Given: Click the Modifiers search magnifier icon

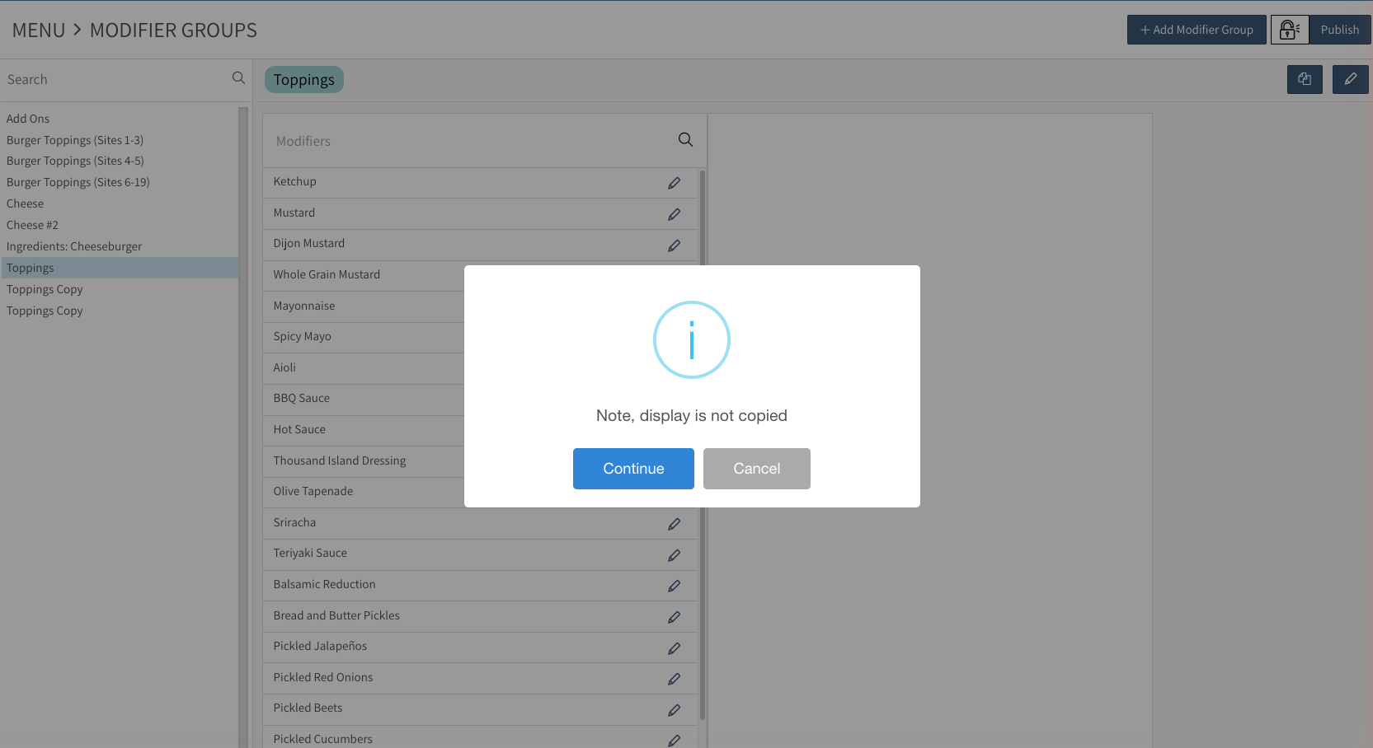Looking at the screenshot, I should [685, 140].
